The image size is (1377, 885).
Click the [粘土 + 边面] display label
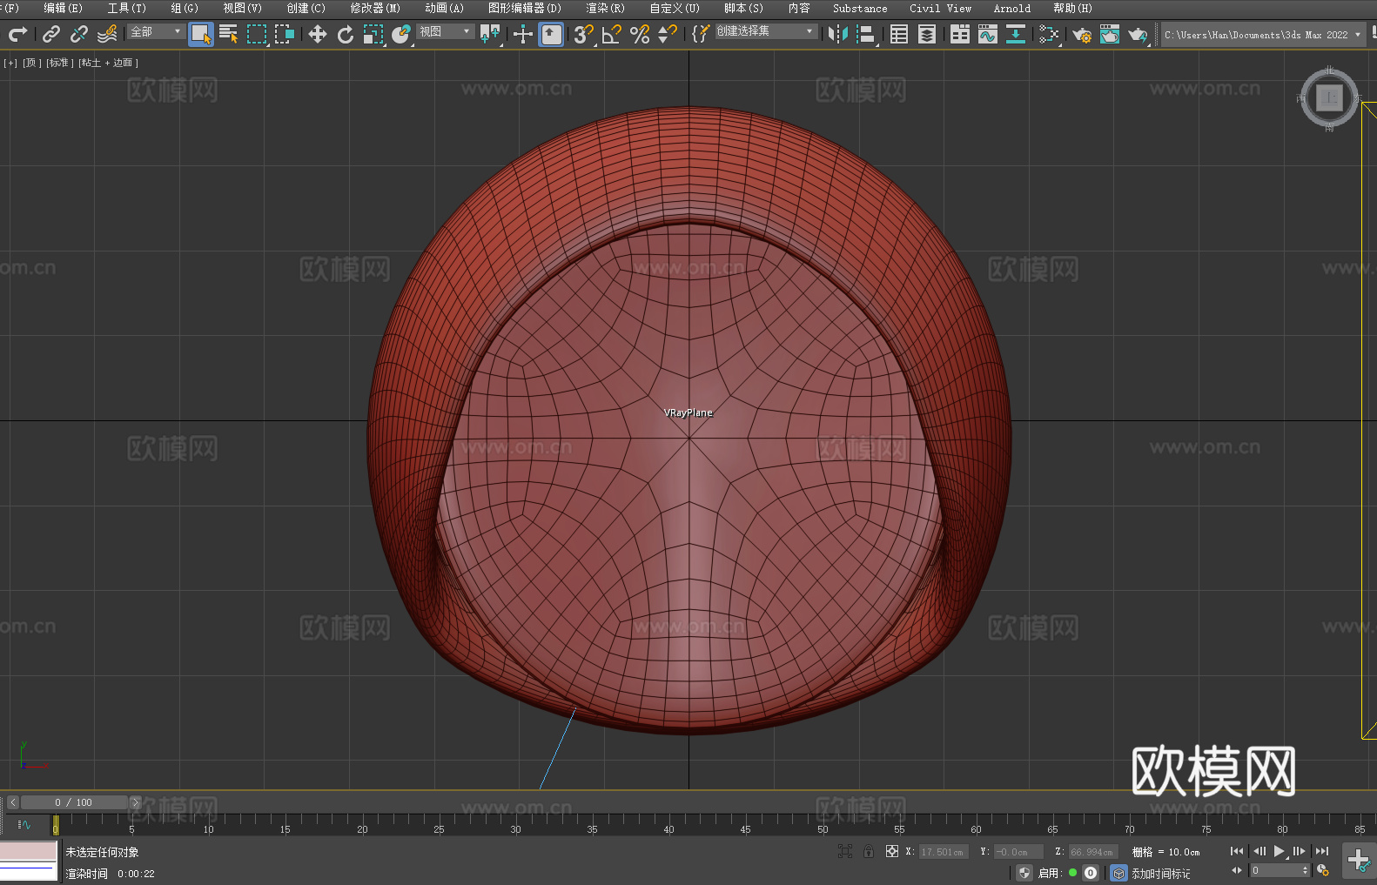coord(108,63)
